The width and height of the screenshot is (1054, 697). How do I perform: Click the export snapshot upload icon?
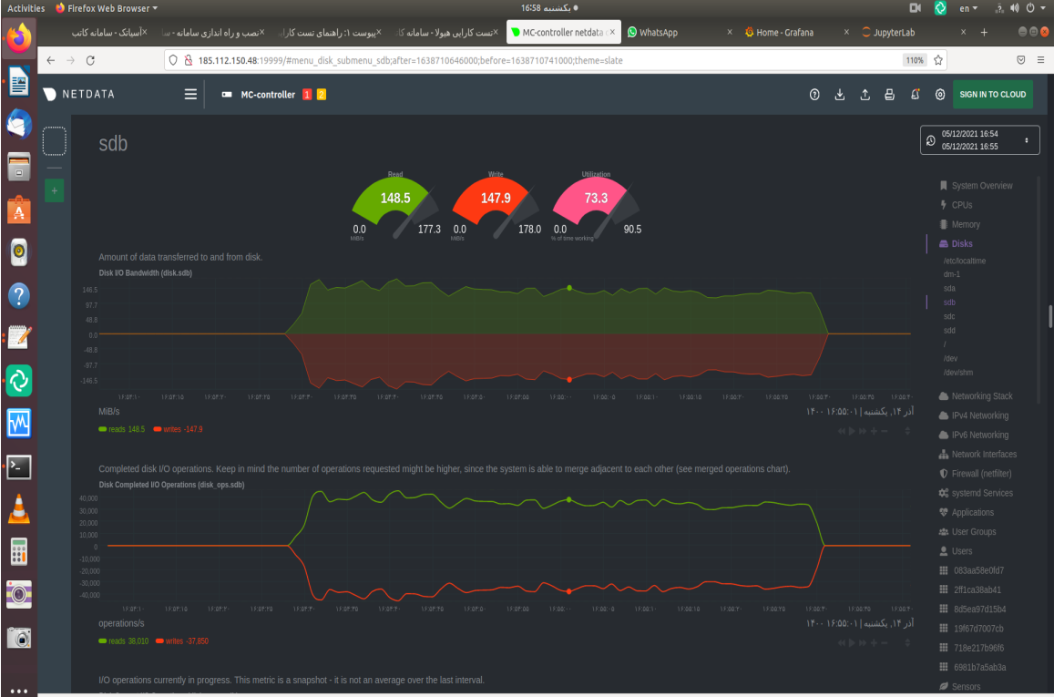click(x=865, y=95)
